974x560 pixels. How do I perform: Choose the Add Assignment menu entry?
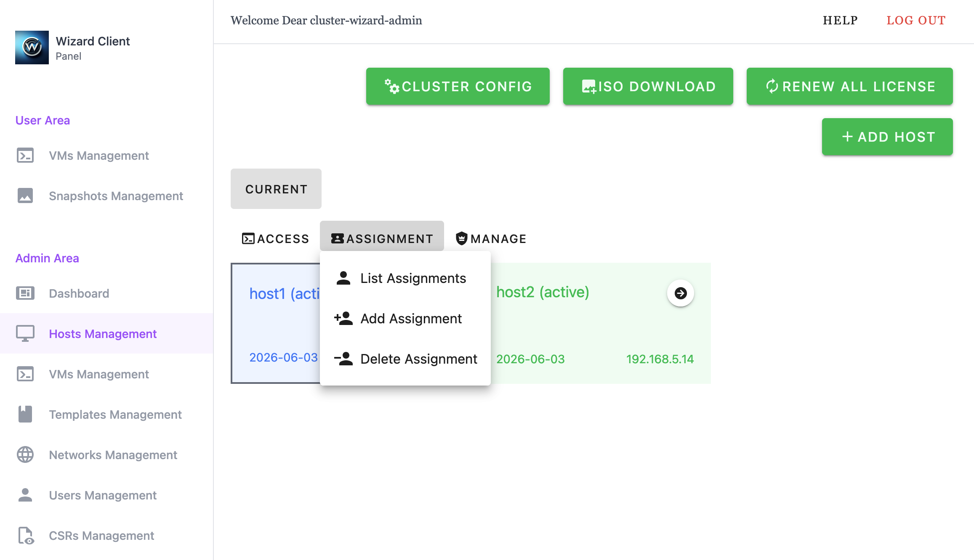411,319
